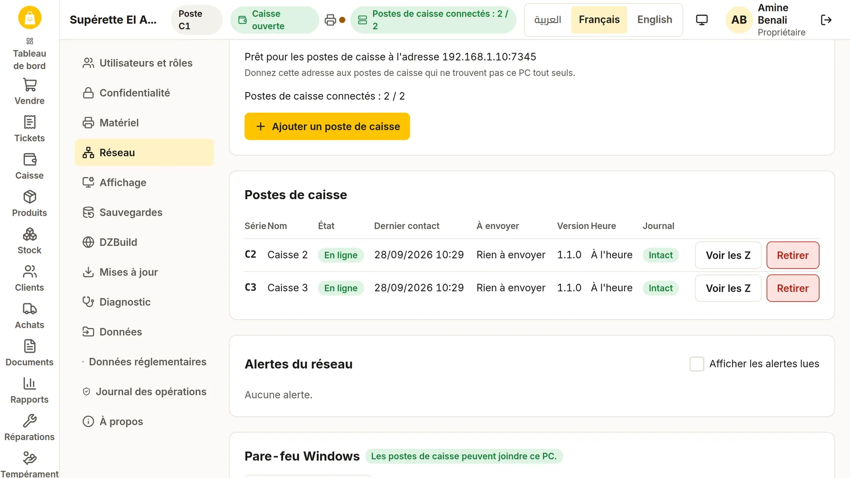Open Matériel settings section
This screenshot has width=850, height=478.
(x=144, y=123)
